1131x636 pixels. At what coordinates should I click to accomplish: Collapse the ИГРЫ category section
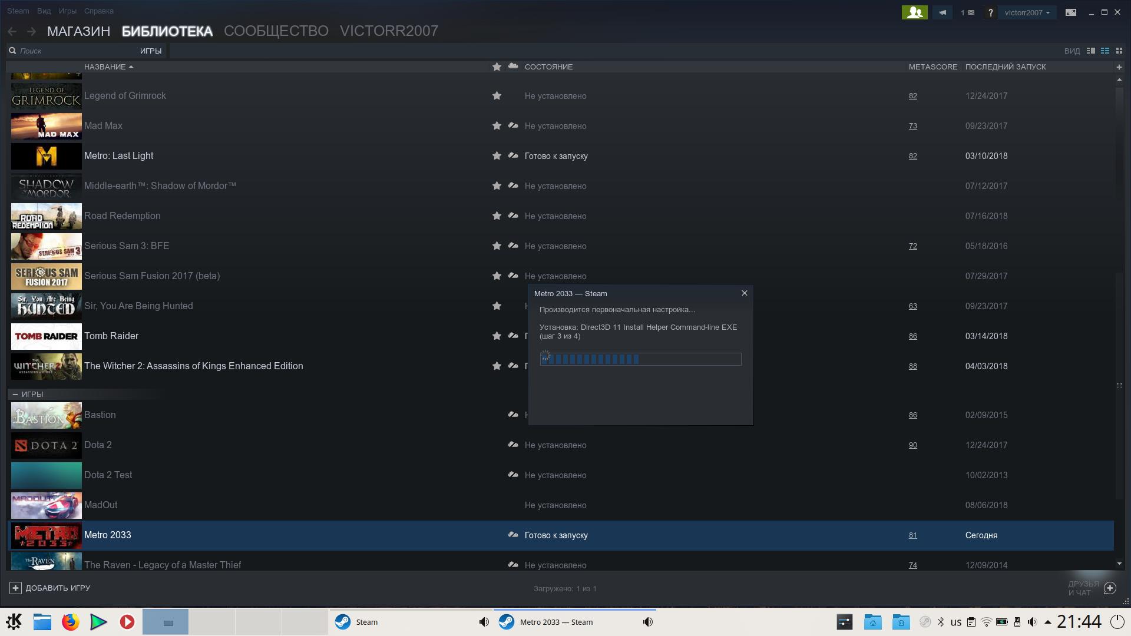[15, 395]
